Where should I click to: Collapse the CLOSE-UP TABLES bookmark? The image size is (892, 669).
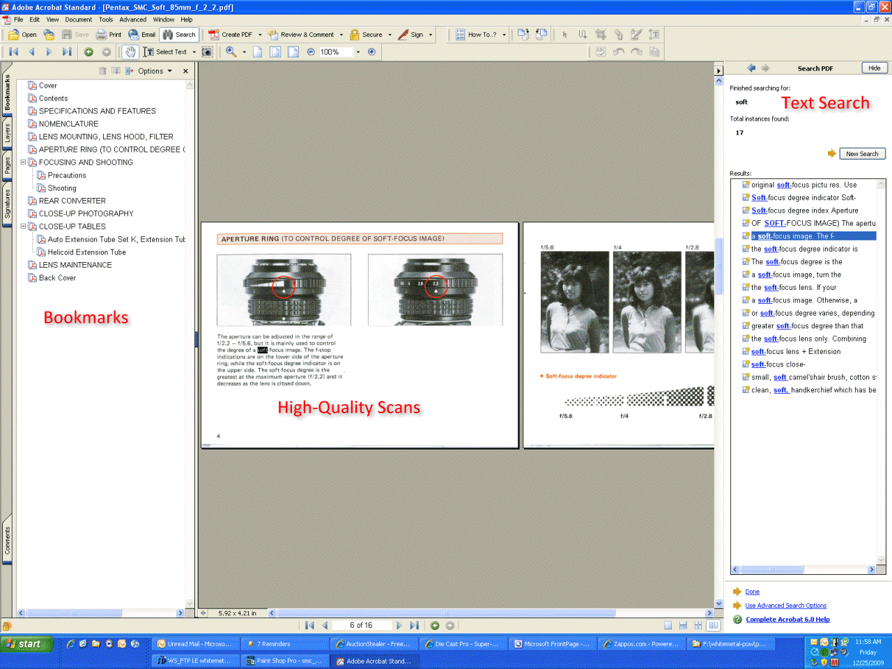click(x=23, y=226)
